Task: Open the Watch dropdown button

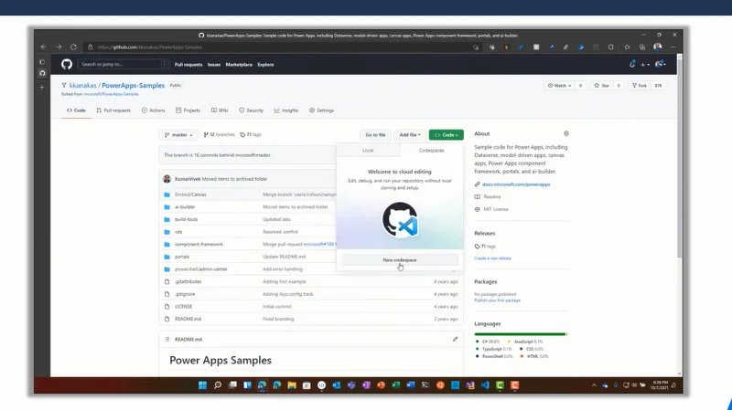Action: [x=559, y=86]
